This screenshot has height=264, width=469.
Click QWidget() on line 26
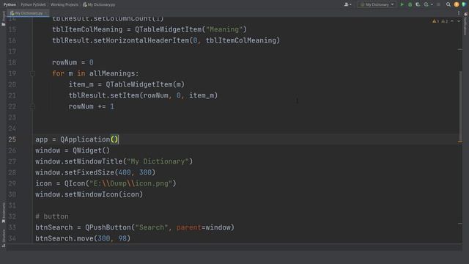[91, 150]
